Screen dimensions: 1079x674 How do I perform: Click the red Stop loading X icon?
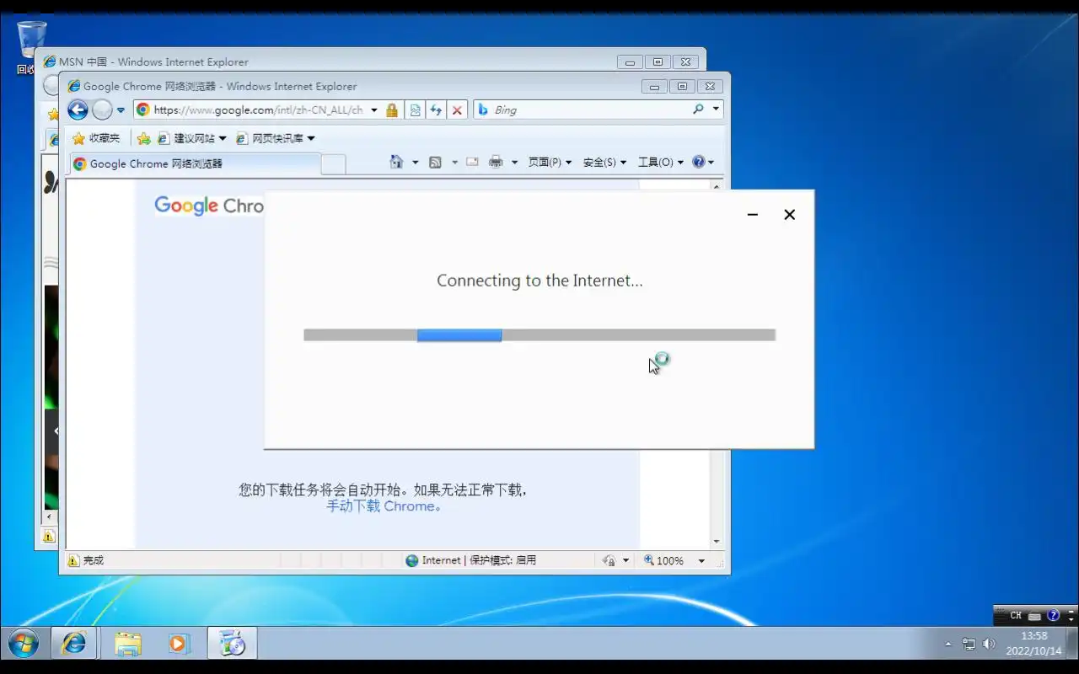(x=457, y=110)
